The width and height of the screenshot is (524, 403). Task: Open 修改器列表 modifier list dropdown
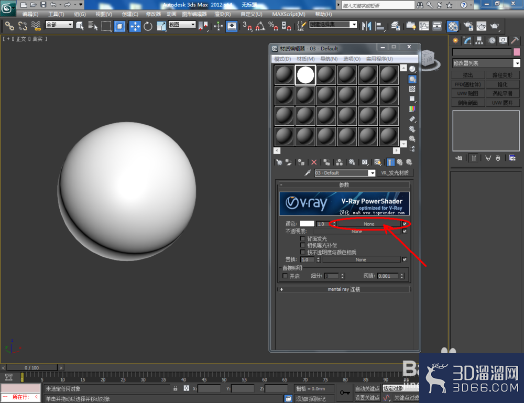[486, 63]
